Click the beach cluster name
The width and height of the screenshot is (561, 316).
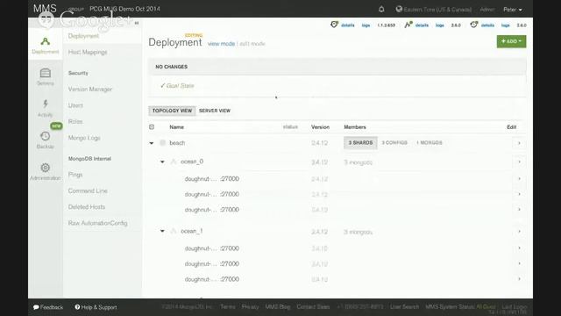tap(177, 143)
